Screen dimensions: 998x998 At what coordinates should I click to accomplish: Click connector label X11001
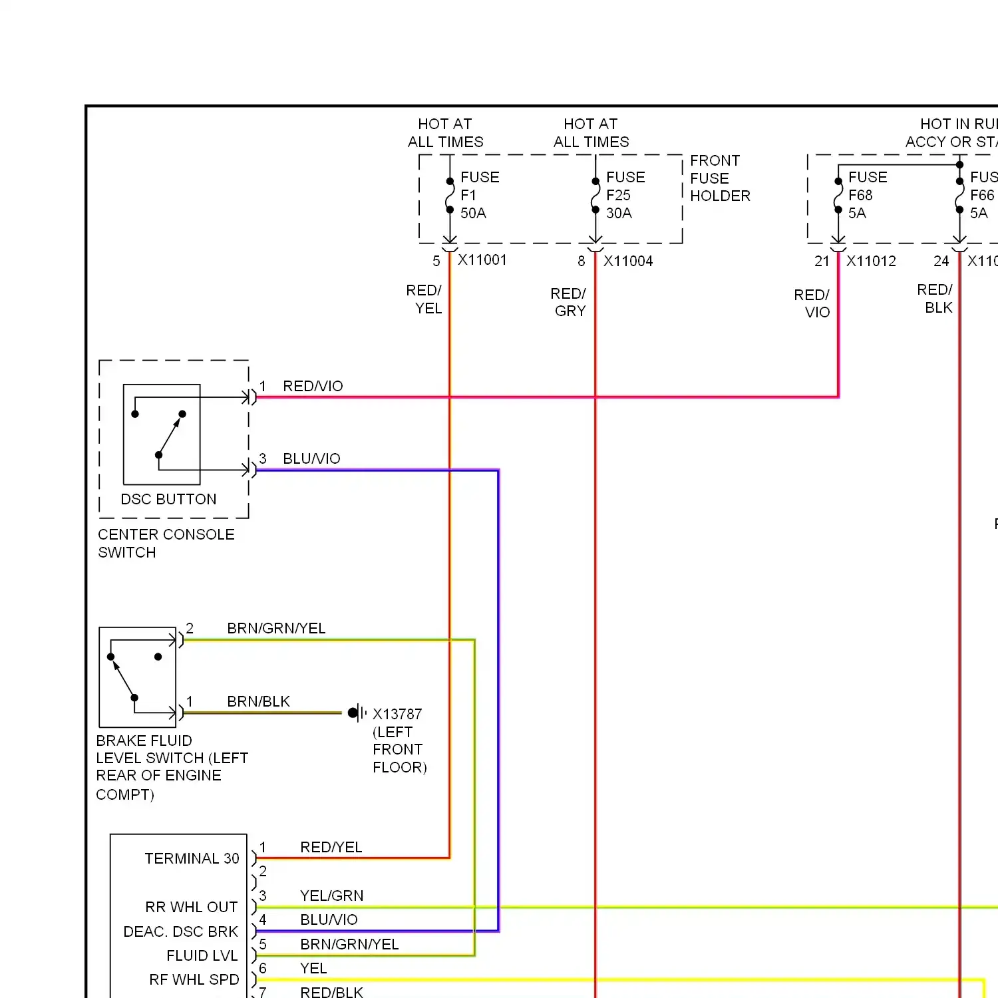tap(482, 260)
